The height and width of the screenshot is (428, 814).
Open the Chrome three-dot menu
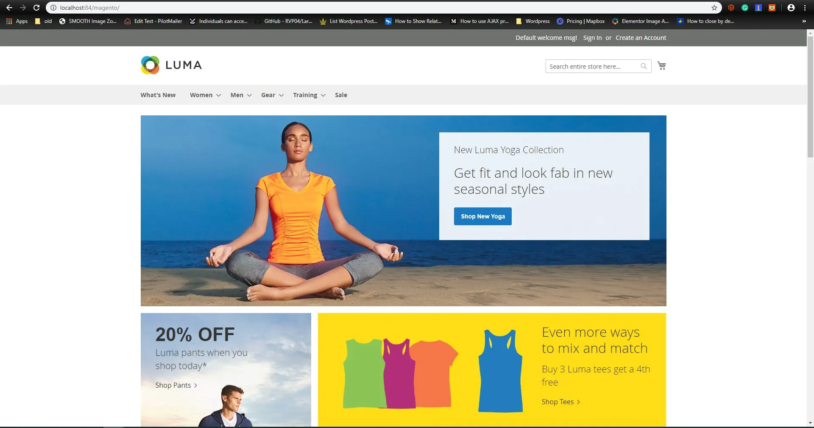(x=805, y=8)
